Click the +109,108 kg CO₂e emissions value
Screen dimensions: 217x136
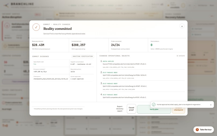(40, 72)
